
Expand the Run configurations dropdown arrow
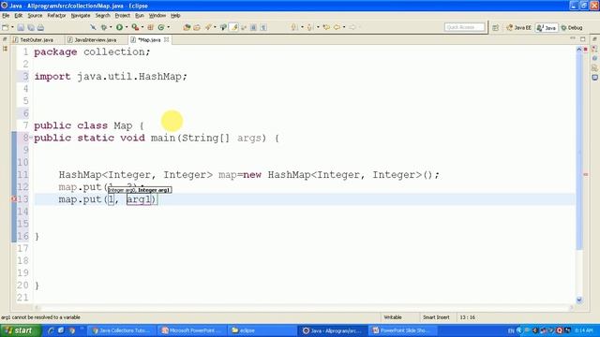[127, 27]
